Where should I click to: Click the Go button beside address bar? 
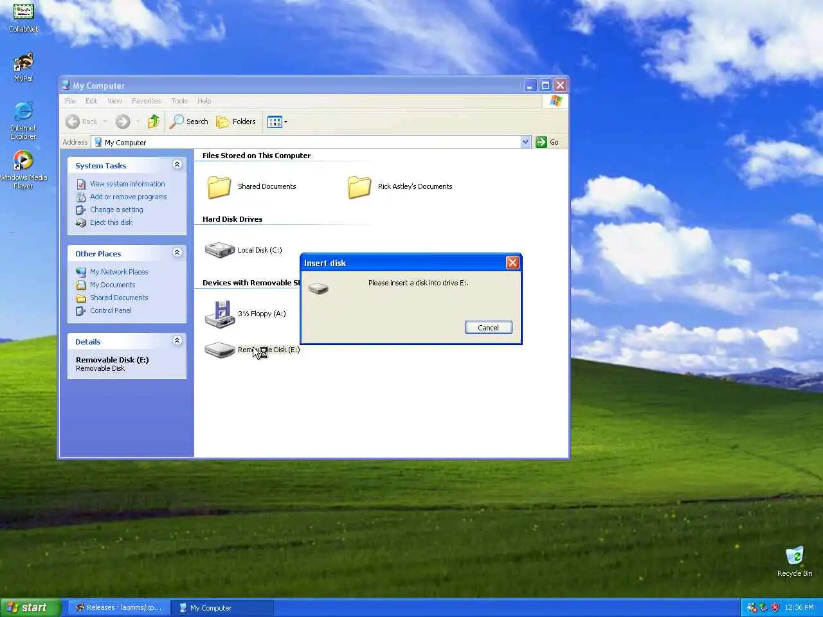point(548,142)
